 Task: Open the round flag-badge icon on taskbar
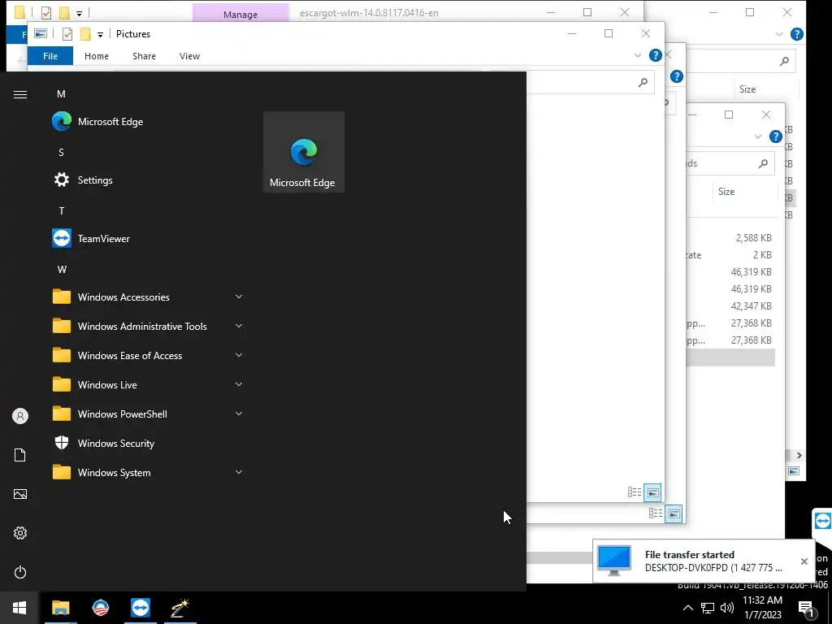pyautogui.click(x=100, y=608)
